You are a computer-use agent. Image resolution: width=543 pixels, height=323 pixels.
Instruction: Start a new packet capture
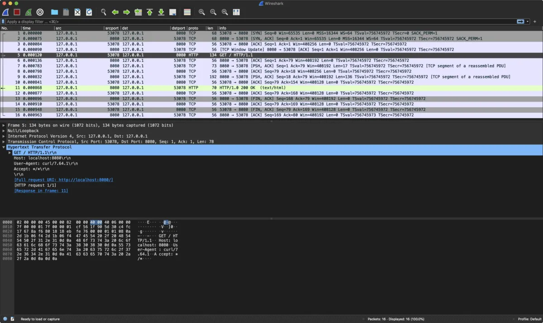(x=5, y=12)
